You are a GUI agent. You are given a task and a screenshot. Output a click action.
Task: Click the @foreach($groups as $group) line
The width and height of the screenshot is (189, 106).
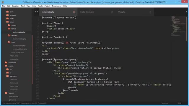pos(60,59)
